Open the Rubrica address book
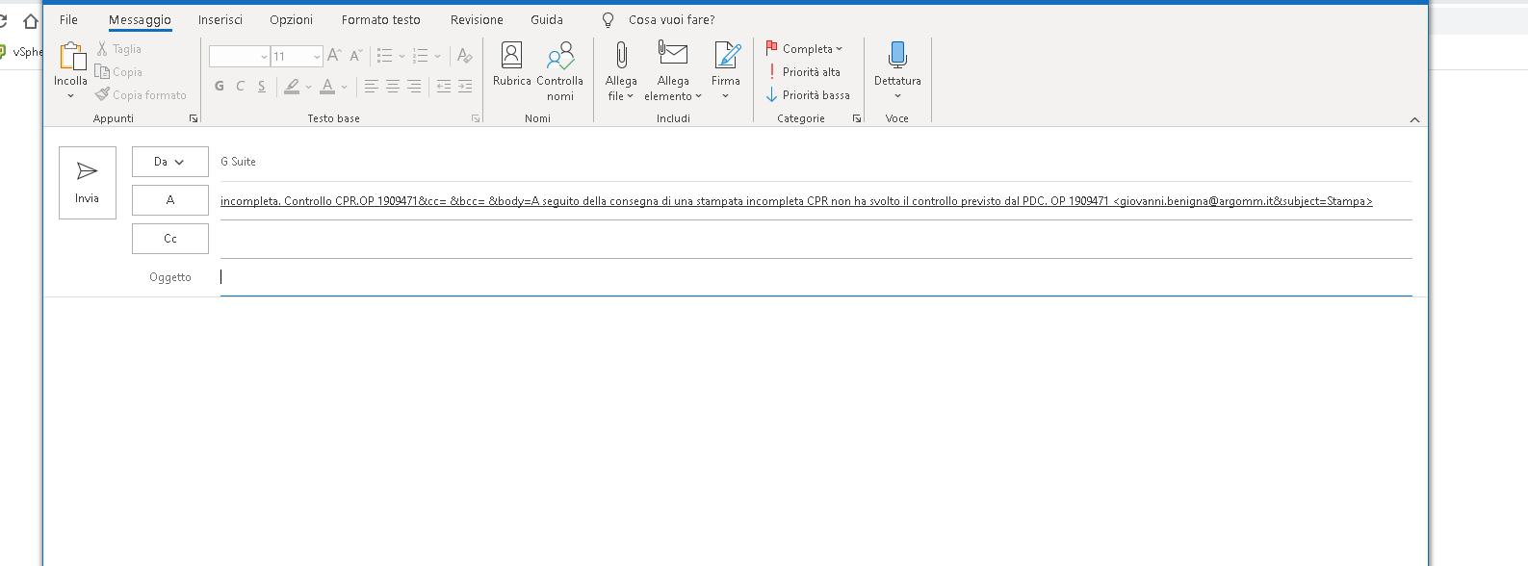 click(511, 64)
